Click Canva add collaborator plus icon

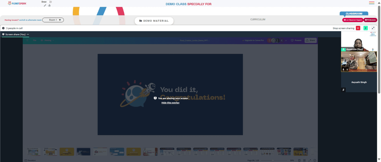[x=286, y=40]
